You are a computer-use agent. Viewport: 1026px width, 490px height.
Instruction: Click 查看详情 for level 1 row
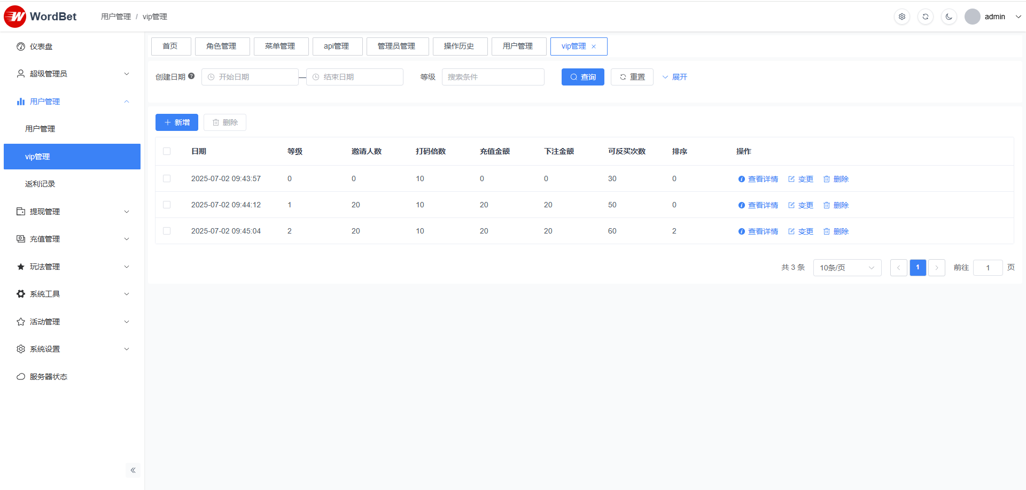(x=758, y=205)
